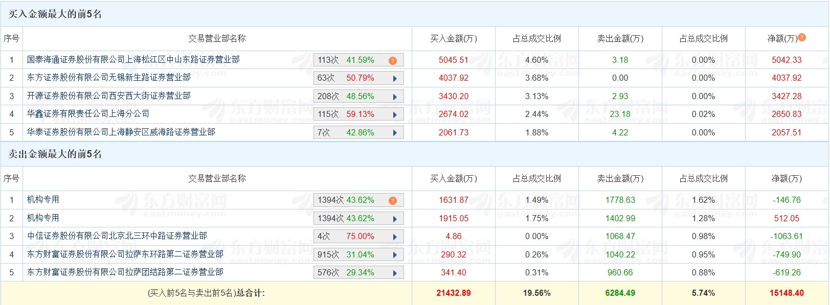Expand arrow in 东方财富拉萨东环路第二 row

395,255
